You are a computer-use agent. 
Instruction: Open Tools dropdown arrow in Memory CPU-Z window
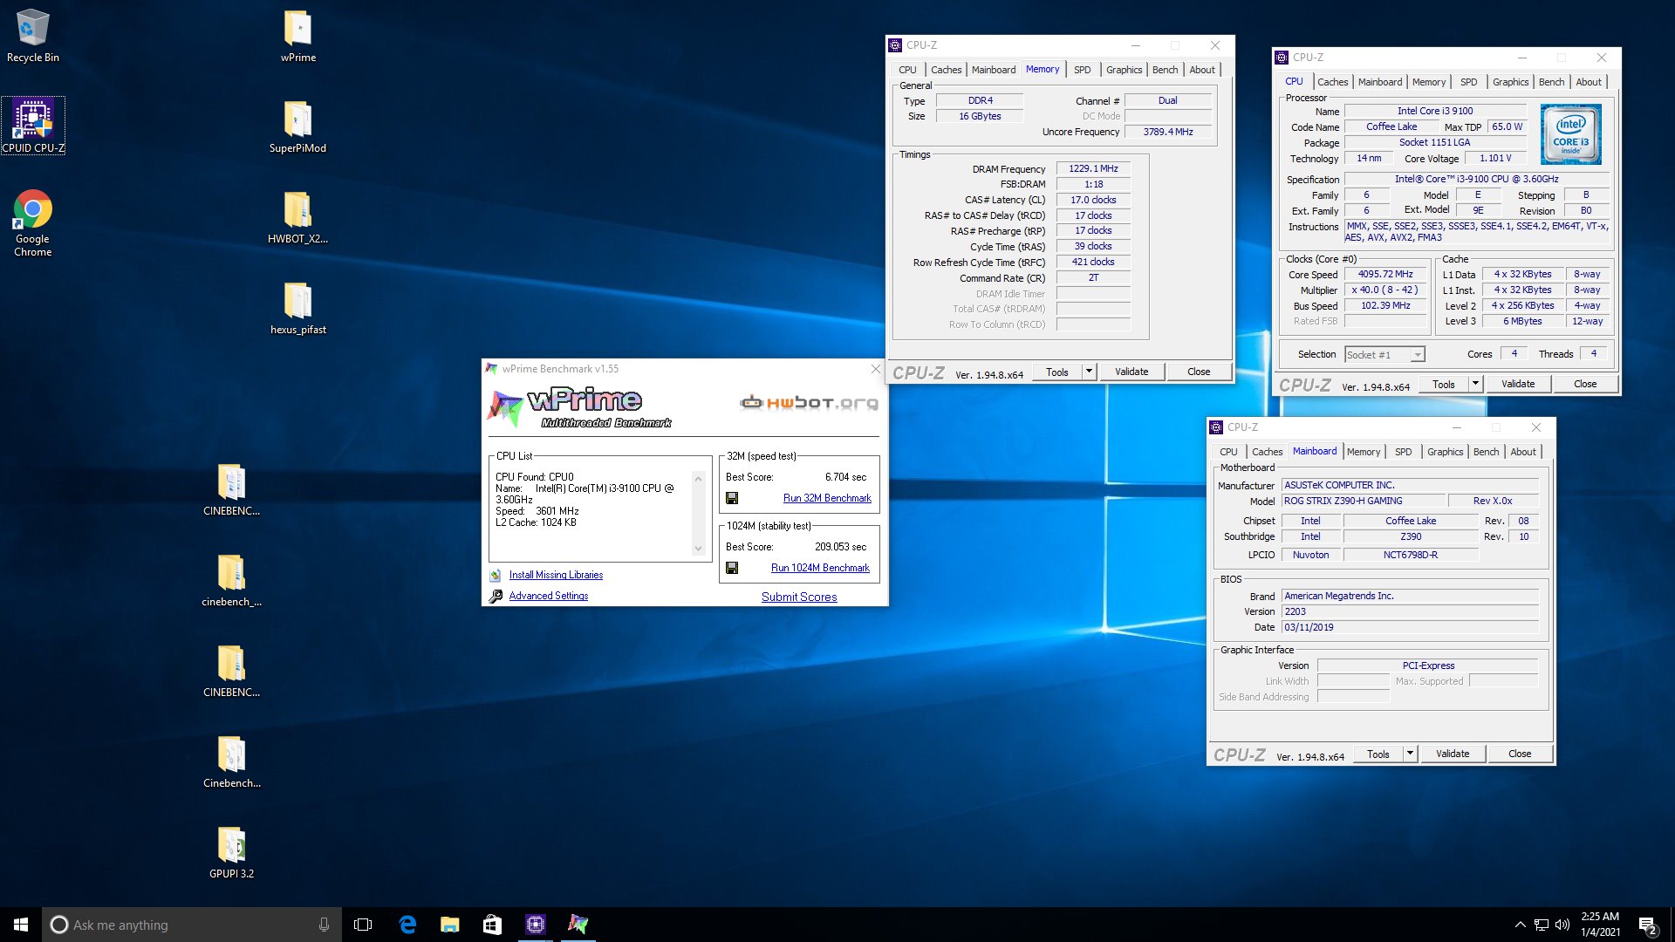[x=1089, y=372]
